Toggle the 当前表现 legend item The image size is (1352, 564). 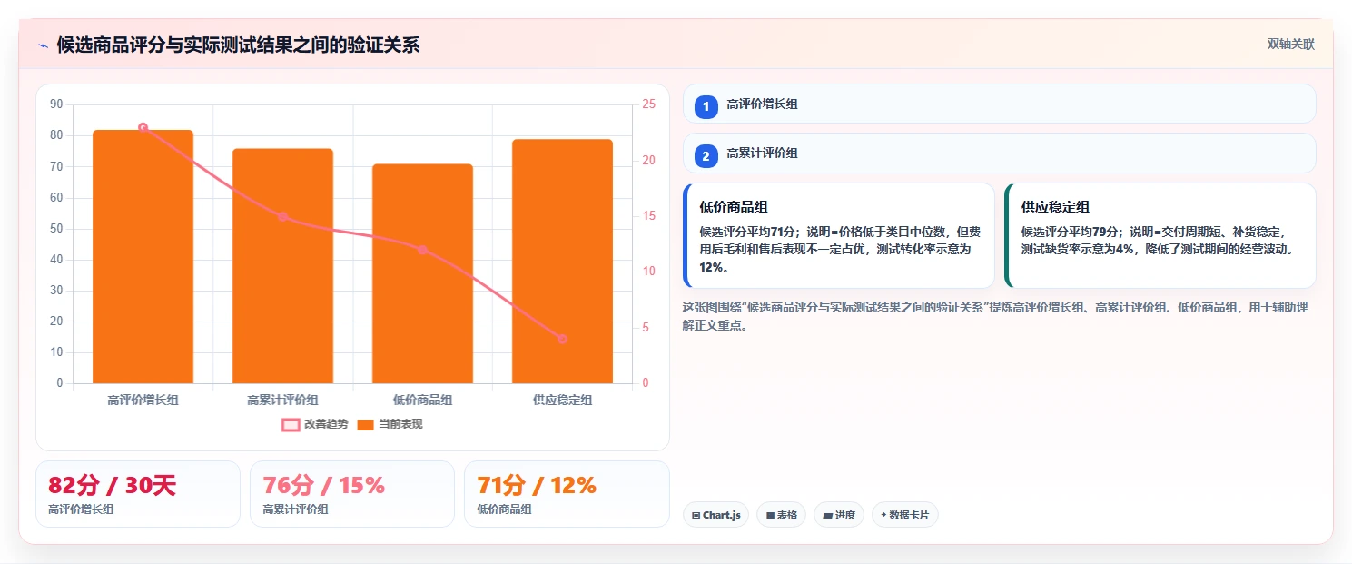pos(390,424)
